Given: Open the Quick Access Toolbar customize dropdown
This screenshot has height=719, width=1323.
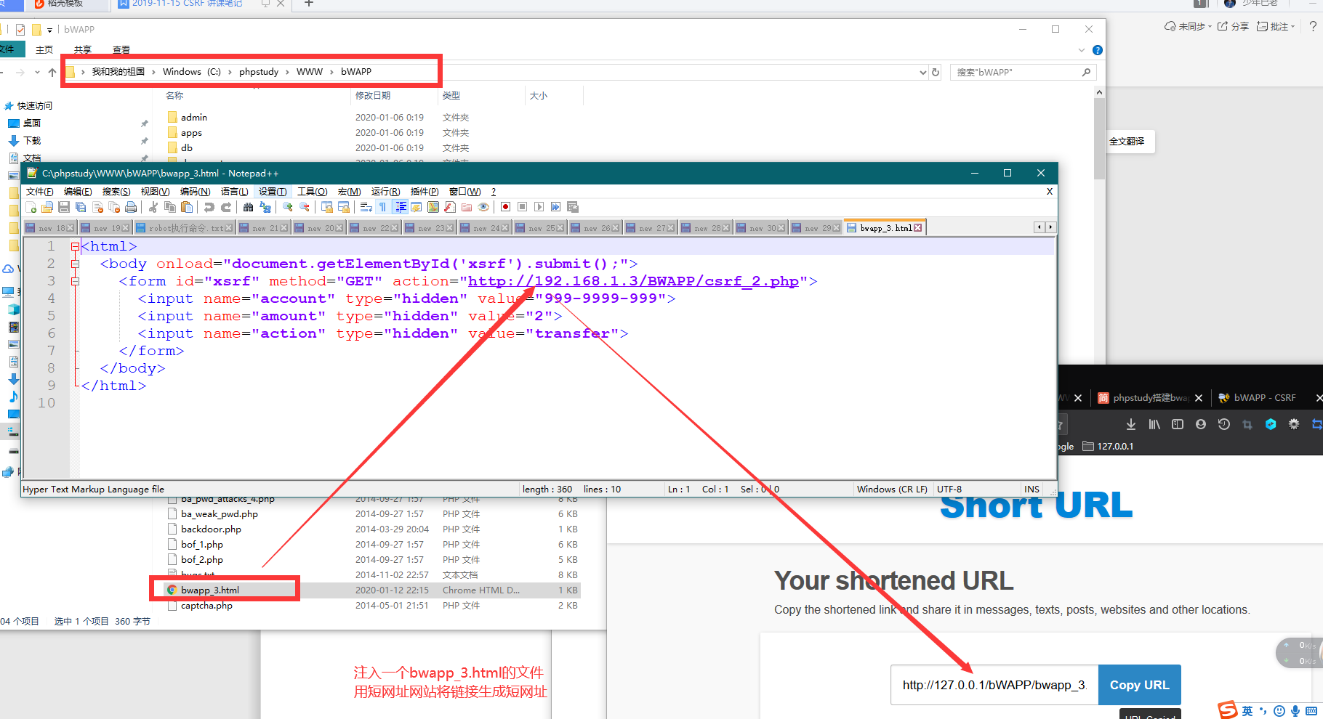Looking at the screenshot, I should [49, 30].
